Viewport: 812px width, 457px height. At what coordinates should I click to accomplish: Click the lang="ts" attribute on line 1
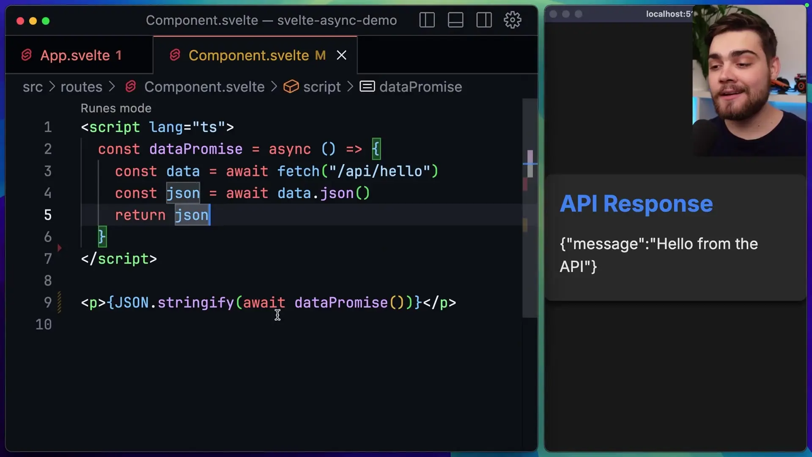pos(187,127)
